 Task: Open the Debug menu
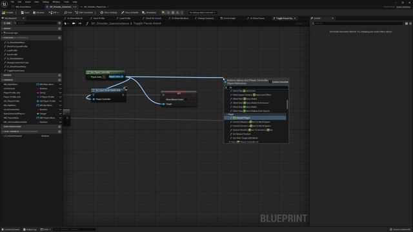[x=46, y=2]
